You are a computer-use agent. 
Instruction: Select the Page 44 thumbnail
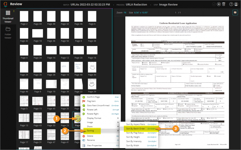coord(38,16)
